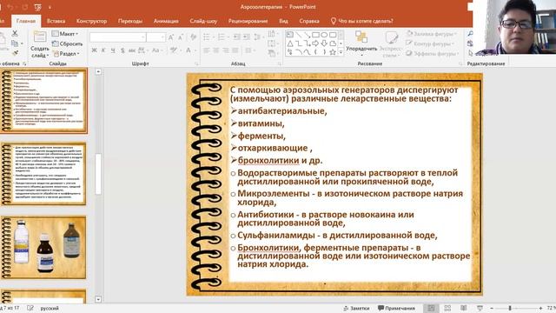Toggle text shadow S formatting
The height and width of the screenshot is (313, 556).
[x=122, y=50]
